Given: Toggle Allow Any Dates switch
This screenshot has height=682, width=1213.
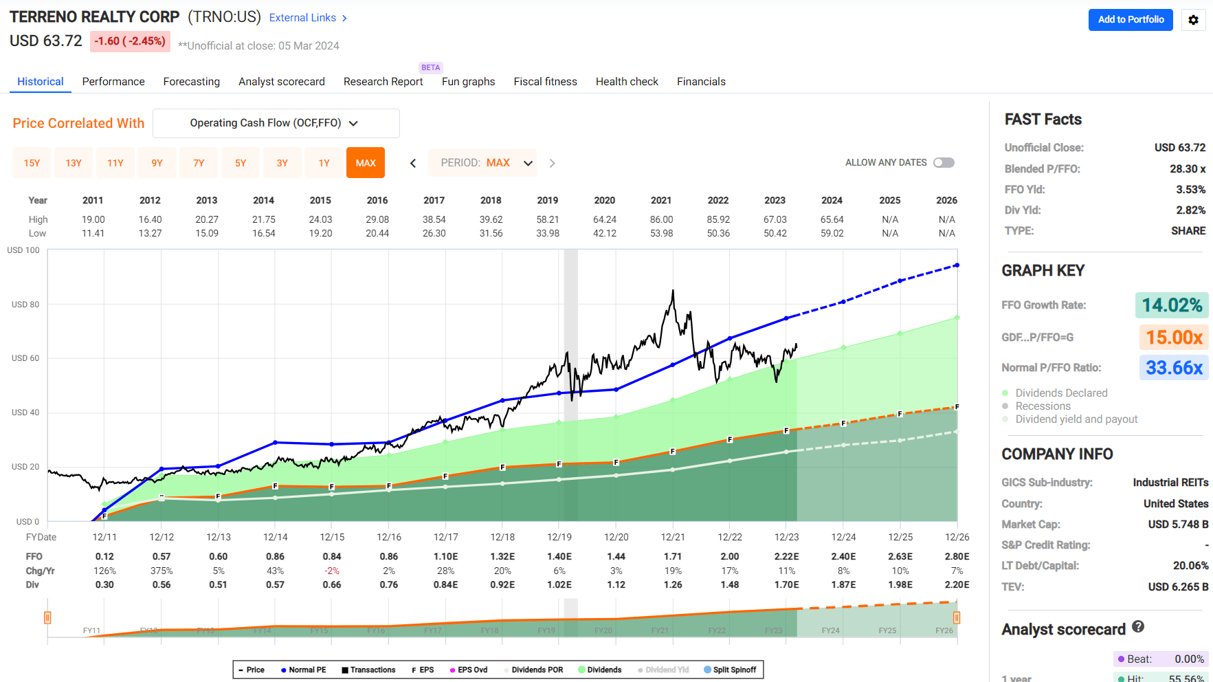Looking at the screenshot, I should click(x=944, y=163).
